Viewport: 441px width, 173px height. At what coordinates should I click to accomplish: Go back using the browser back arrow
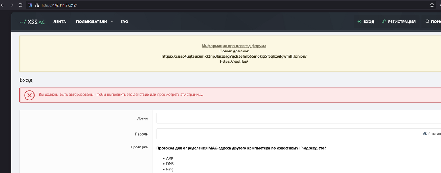(x=3, y=5)
